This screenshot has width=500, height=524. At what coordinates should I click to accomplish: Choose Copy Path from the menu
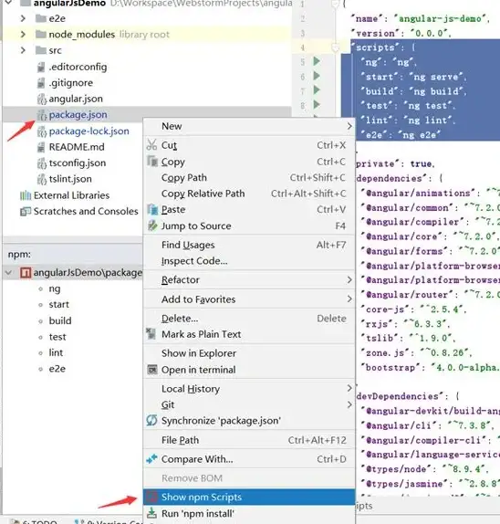pyautogui.click(x=249, y=177)
